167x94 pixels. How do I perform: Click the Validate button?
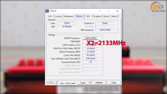99,83
